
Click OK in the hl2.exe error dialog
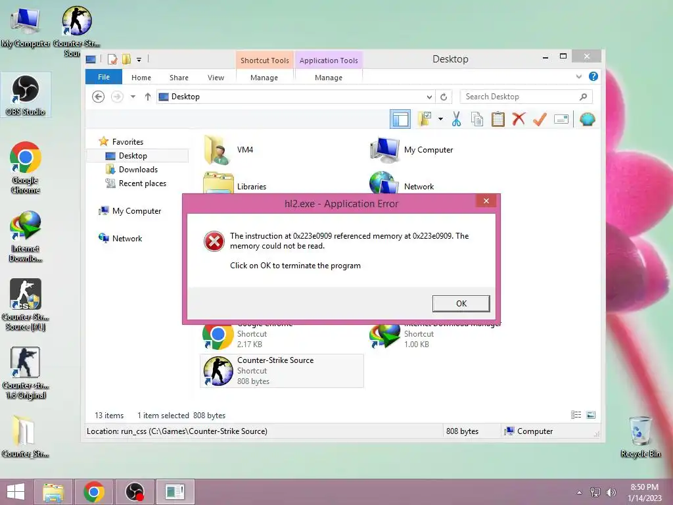pos(461,304)
